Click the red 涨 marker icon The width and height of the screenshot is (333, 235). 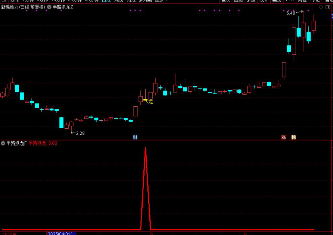click(x=283, y=137)
